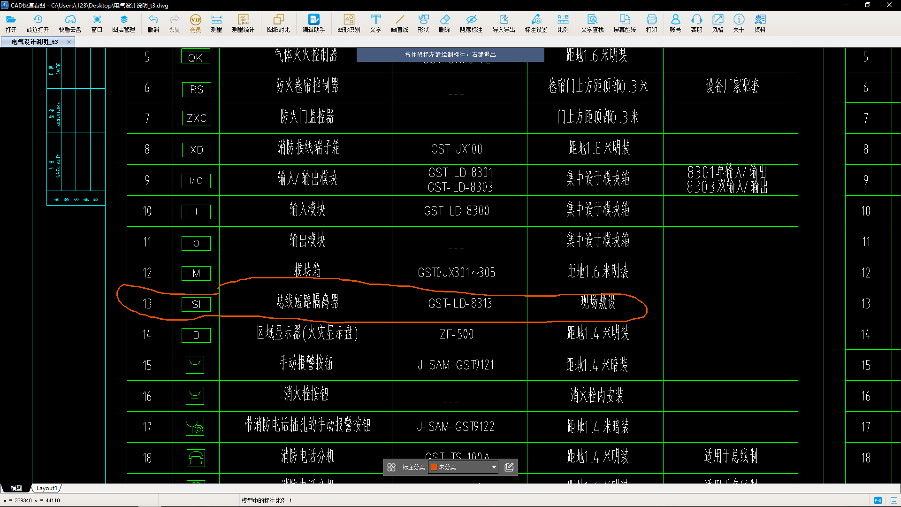901x507 pixels.
Task: Click the 窗口 window zoom icon
Action: [97, 23]
